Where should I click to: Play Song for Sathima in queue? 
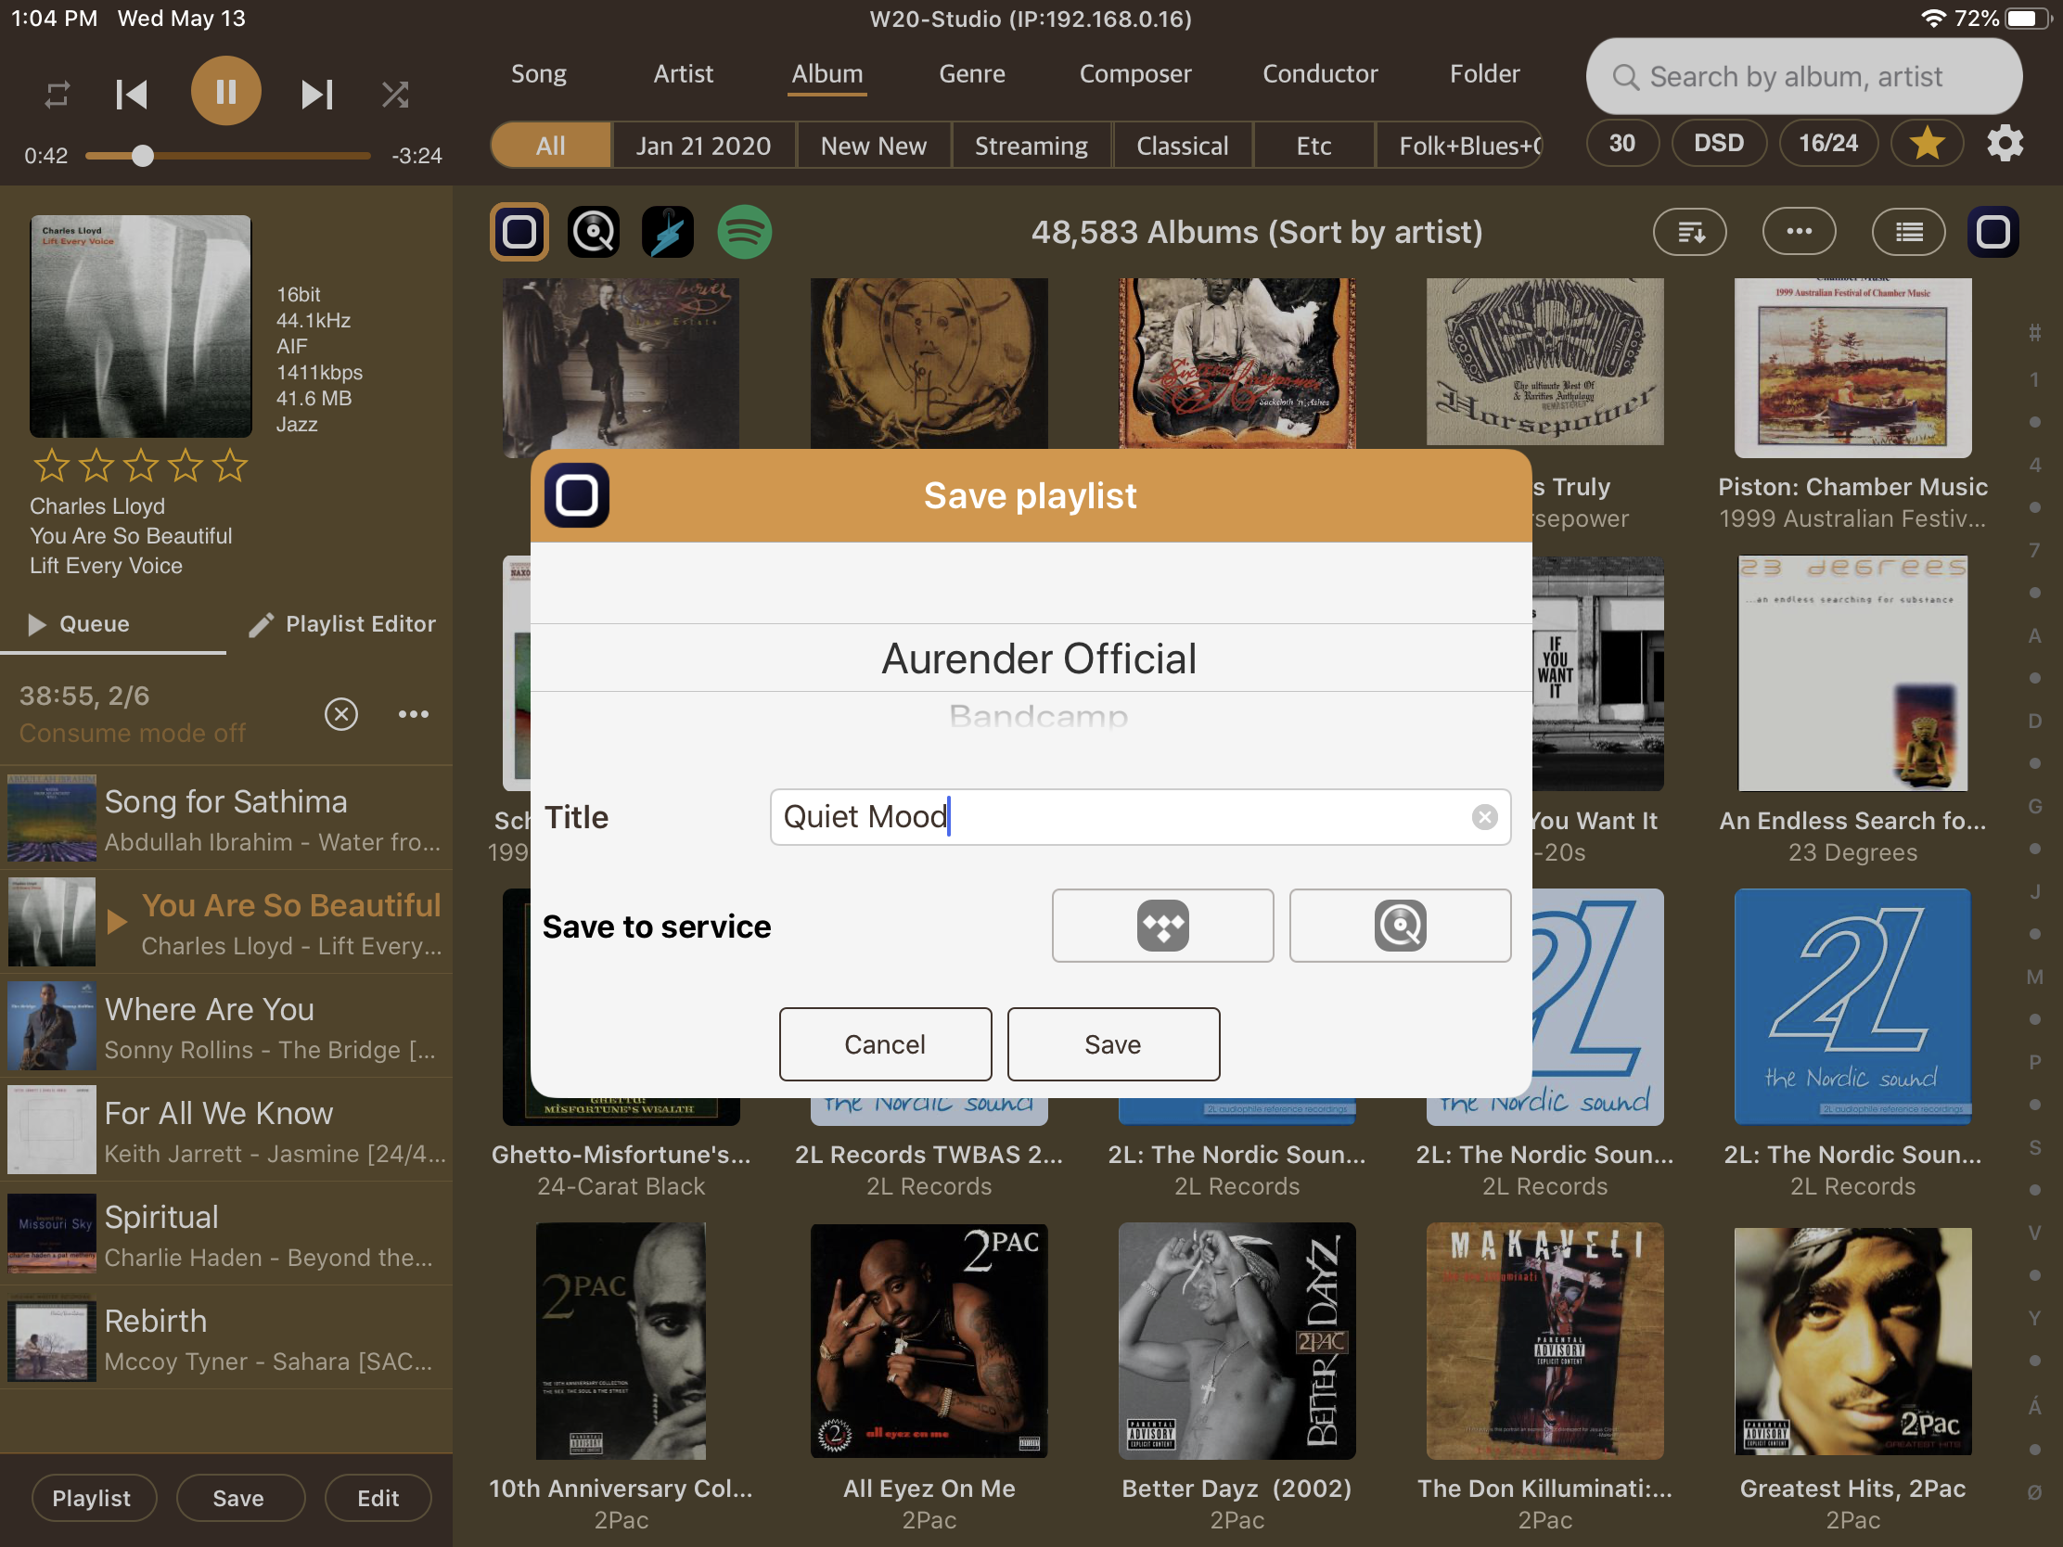click(x=225, y=818)
